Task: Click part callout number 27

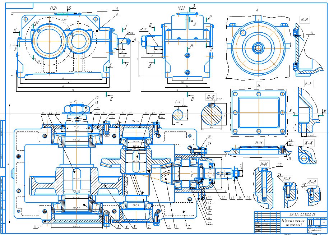Action: [279, 165]
